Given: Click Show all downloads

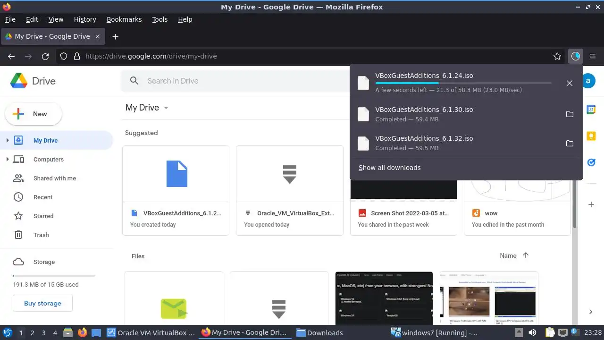Looking at the screenshot, I should point(389,168).
